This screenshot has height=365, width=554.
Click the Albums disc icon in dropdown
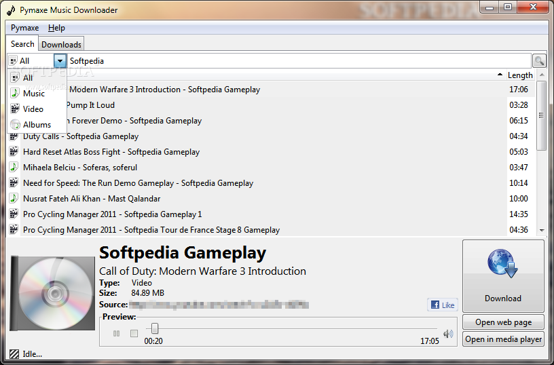tap(15, 125)
